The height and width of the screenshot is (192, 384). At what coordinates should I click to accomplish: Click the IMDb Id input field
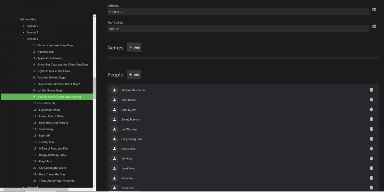pyautogui.click(x=238, y=12)
